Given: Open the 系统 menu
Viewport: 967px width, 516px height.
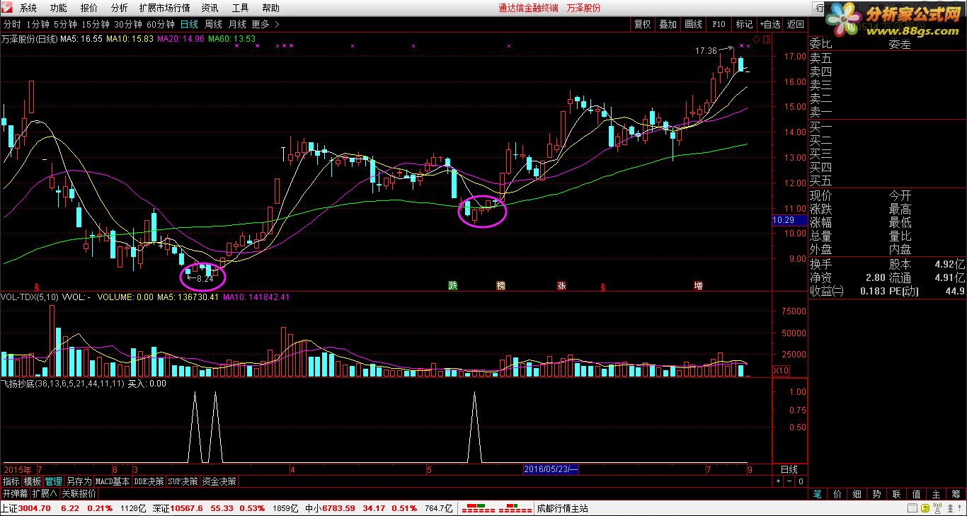Looking at the screenshot, I should pos(28,8).
